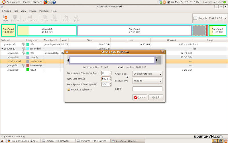The image size is (228, 143).
Task: Increase the New Size value with spinner
Action: 110,78
